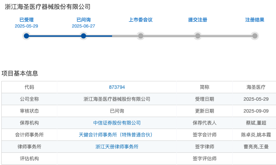Image resolution: width=276 pixels, height=165 pixels.
Task: Click the 已受理 stage label
Action: click(26, 20)
